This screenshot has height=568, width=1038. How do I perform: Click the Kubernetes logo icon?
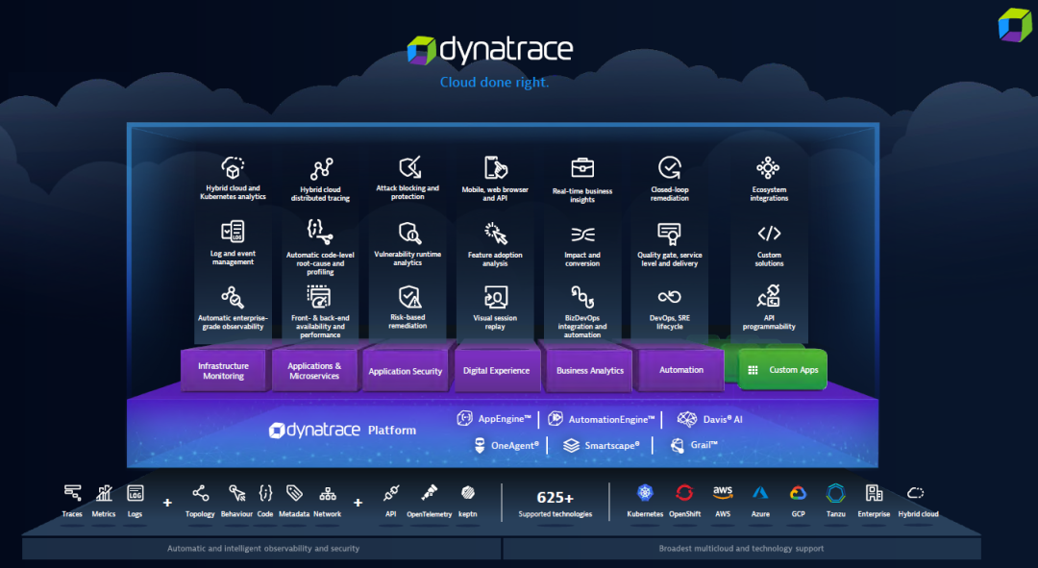pyautogui.click(x=645, y=493)
